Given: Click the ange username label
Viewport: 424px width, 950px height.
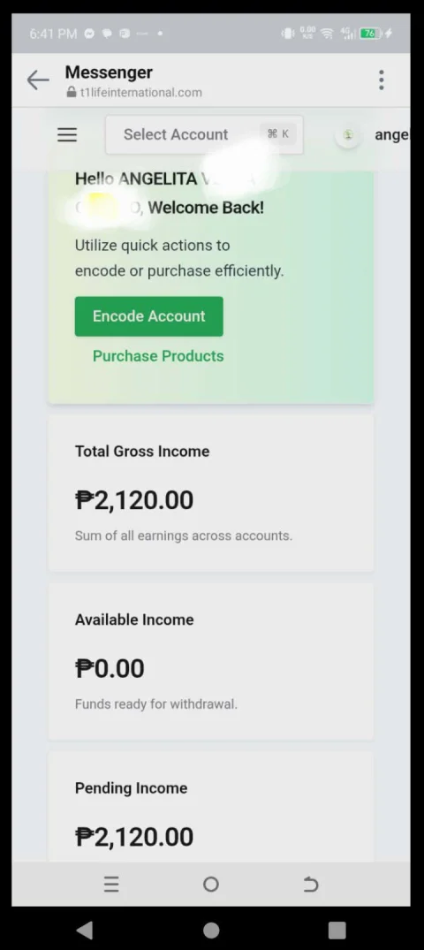Looking at the screenshot, I should pos(392,134).
